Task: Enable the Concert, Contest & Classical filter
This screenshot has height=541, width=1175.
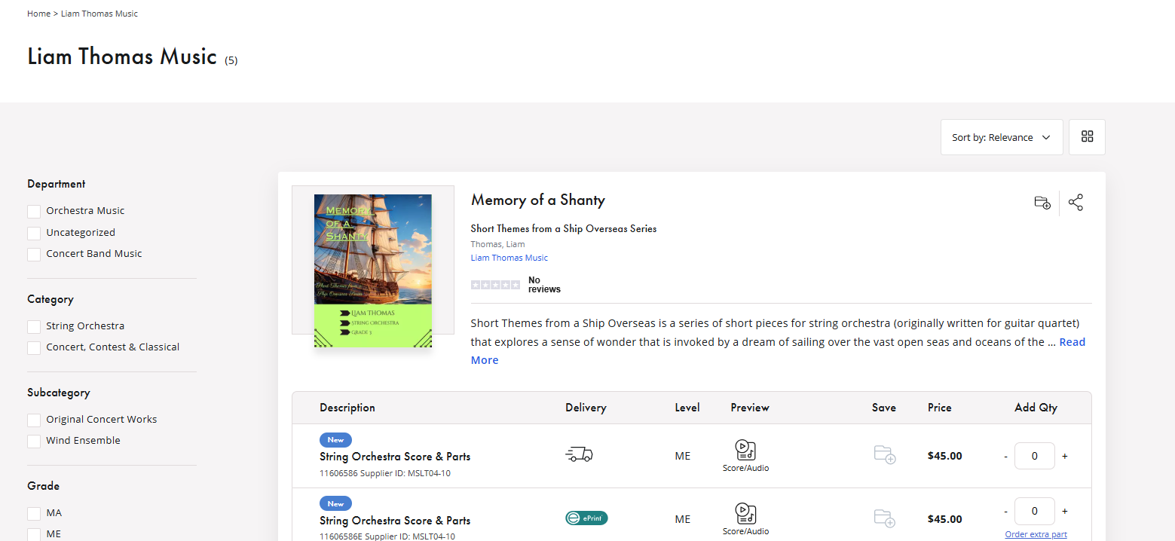Action: (x=34, y=348)
